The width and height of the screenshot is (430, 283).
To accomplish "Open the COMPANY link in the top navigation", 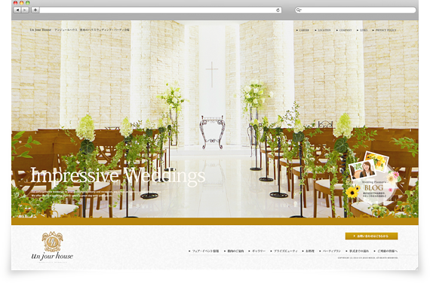I will tap(344, 30).
